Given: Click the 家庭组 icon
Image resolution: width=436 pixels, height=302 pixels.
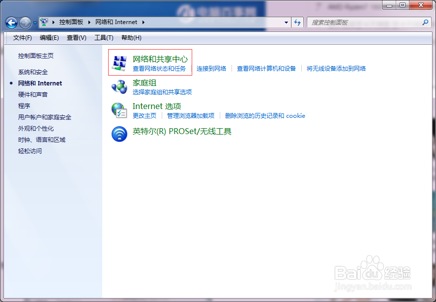Looking at the screenshot, I should coord(119,87).
